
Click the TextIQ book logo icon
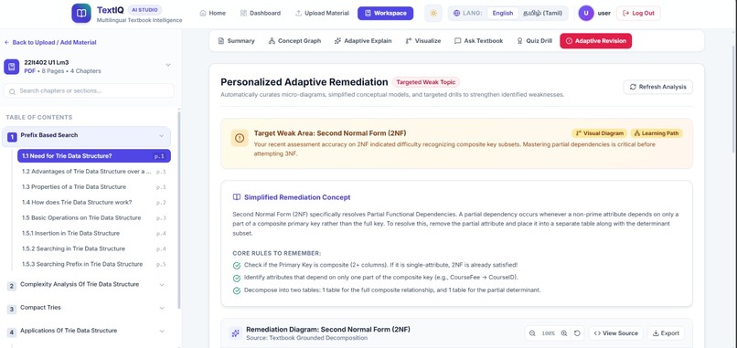click(81, 13)
